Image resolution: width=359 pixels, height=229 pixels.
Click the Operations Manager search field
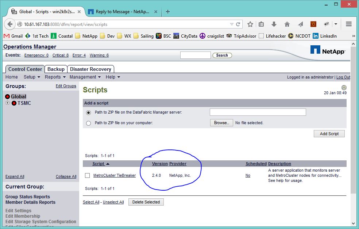coord(195,55)
